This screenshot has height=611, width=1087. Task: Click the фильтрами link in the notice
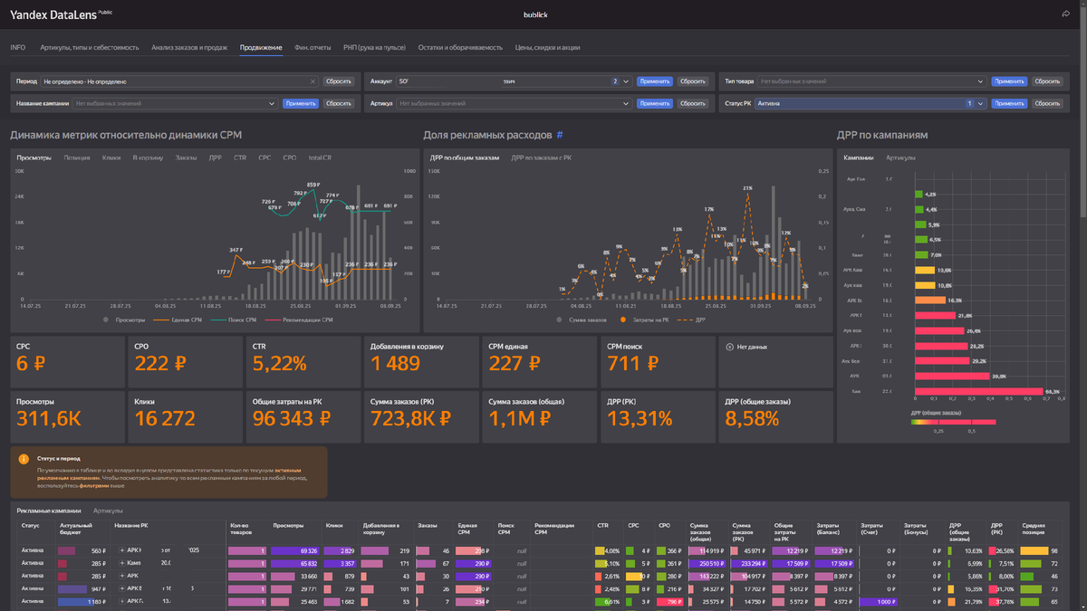(93, 485)
